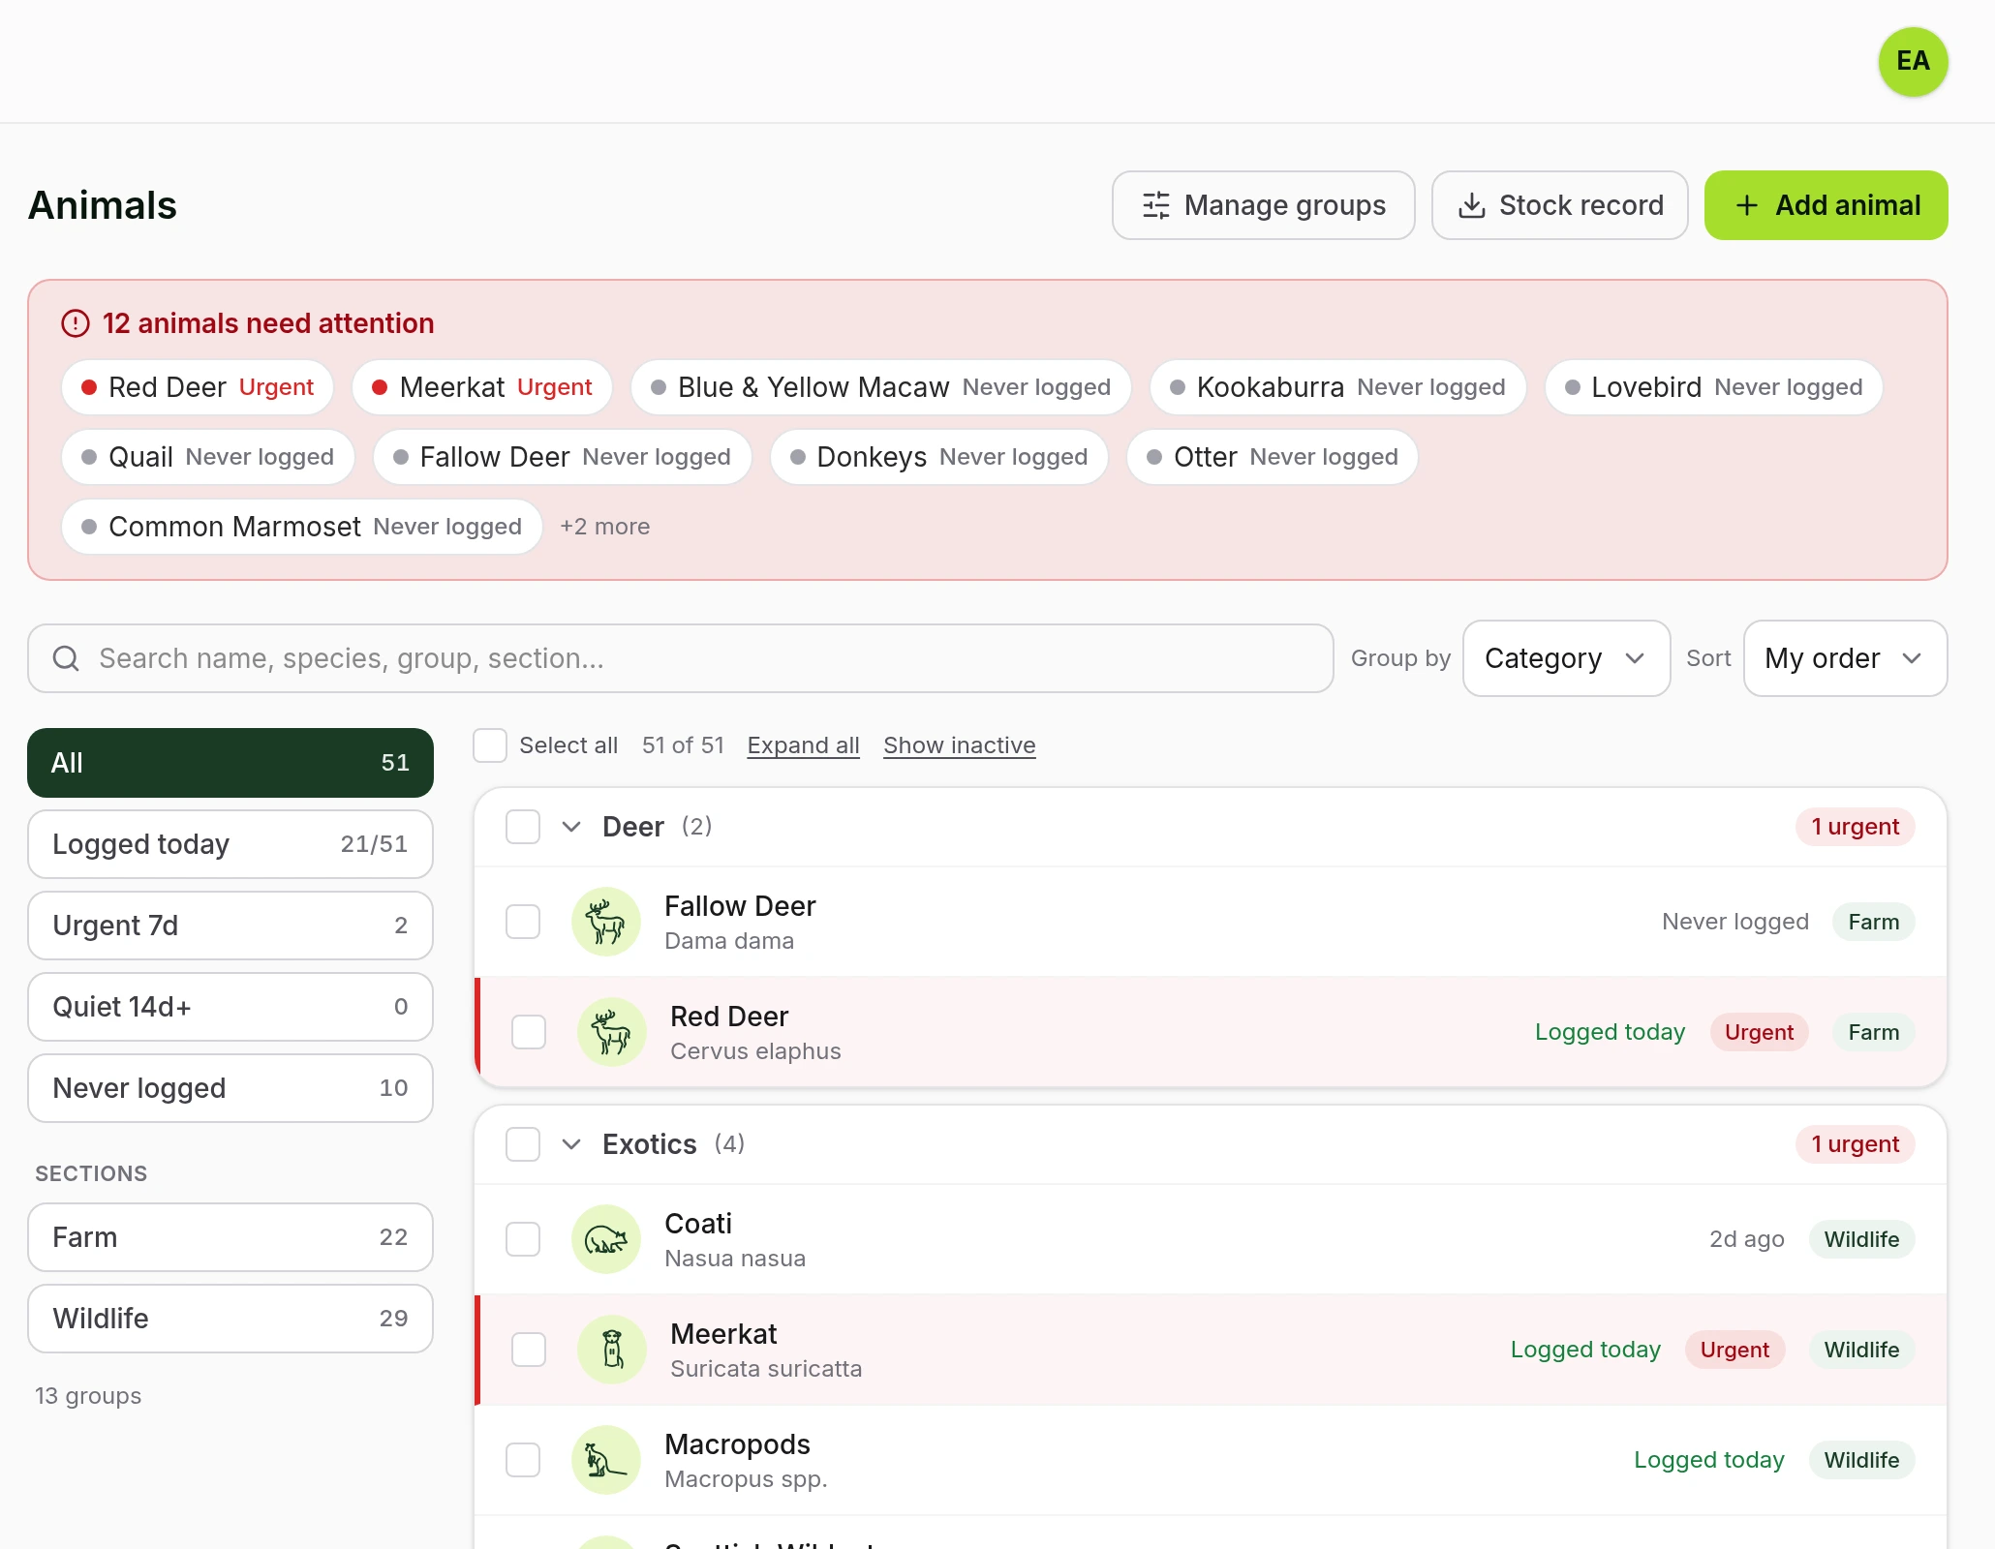Viewport: 1995px width, 1549px height.
Task: Show the +2 more attention animals
Action: (x=605, y=527)
